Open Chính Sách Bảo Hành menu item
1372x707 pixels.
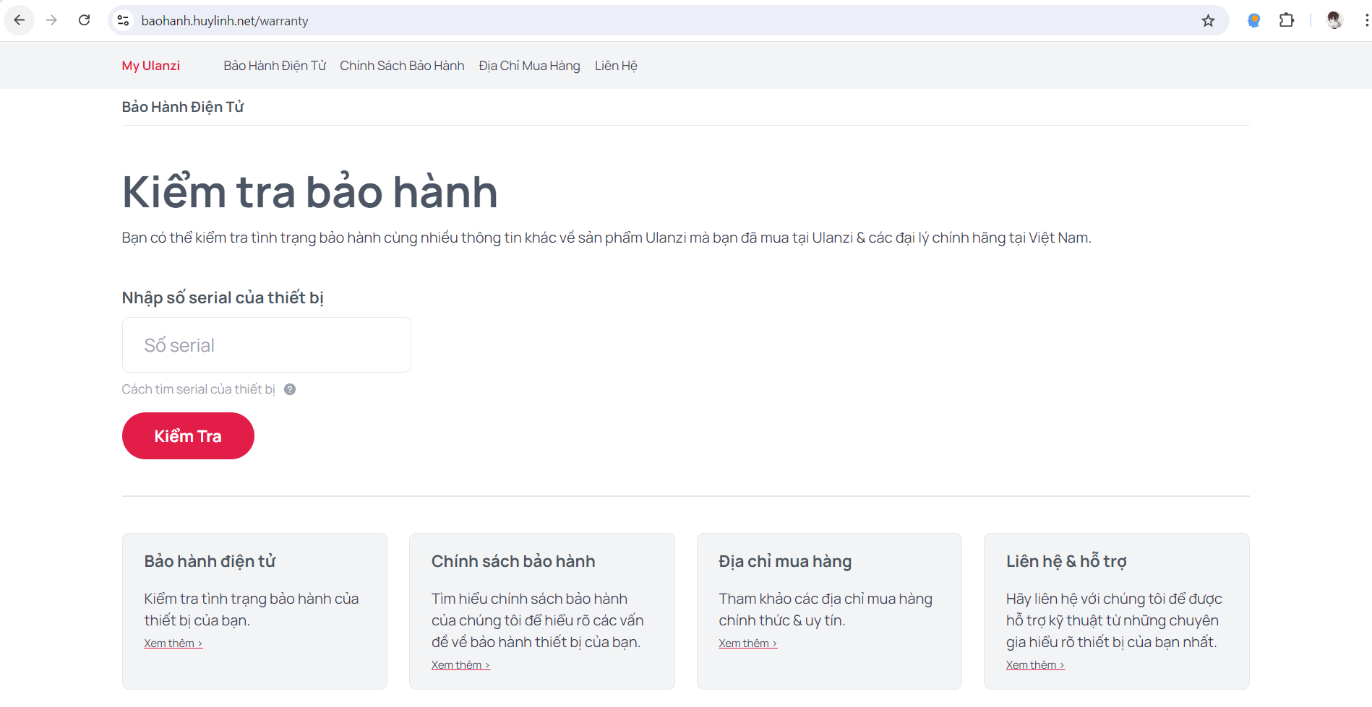click(x=402, y=66)
